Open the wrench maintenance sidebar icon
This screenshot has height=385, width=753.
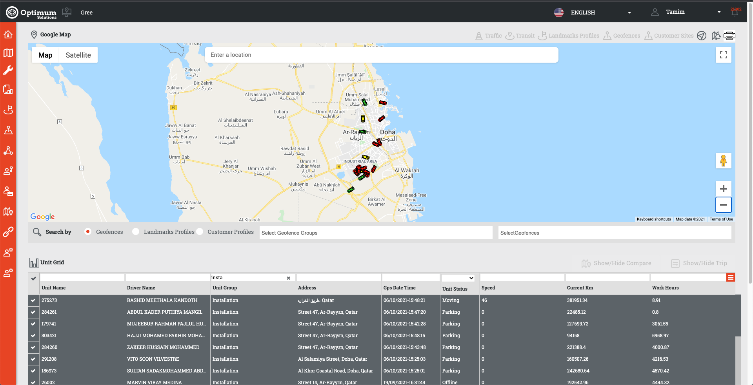8,70
